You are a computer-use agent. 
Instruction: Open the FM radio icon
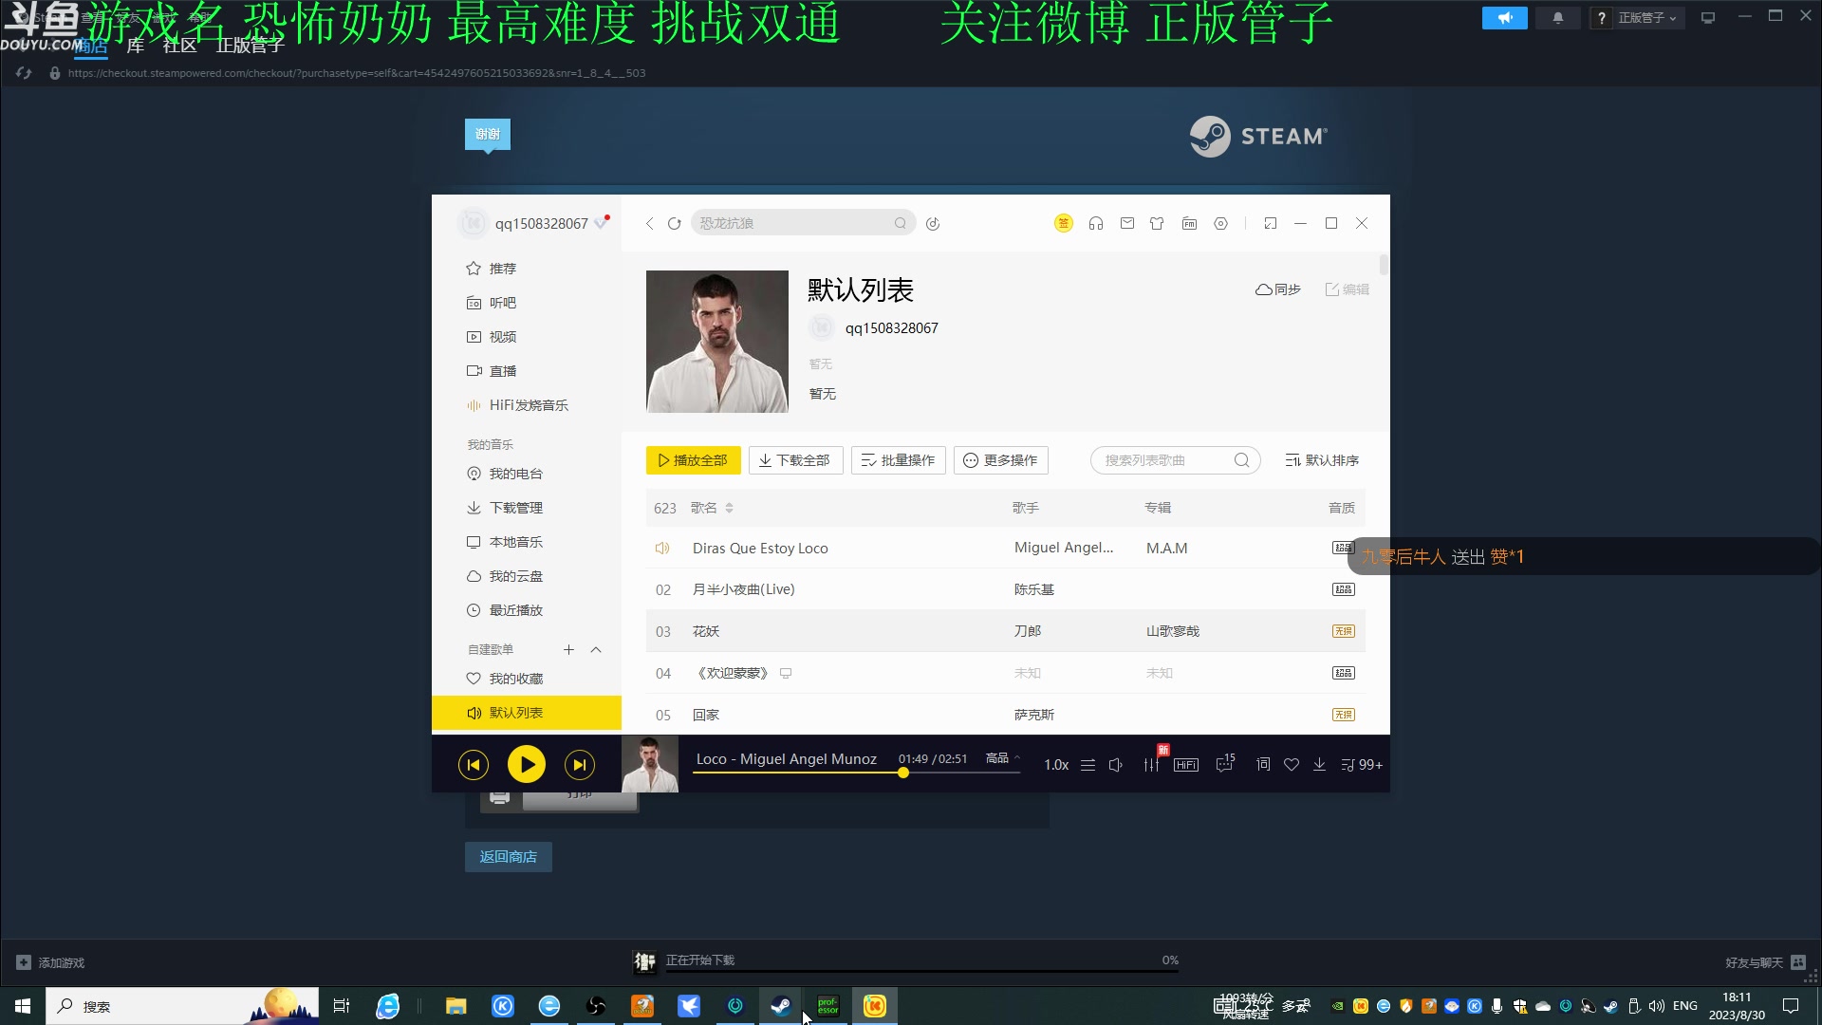click(1189, 223)
